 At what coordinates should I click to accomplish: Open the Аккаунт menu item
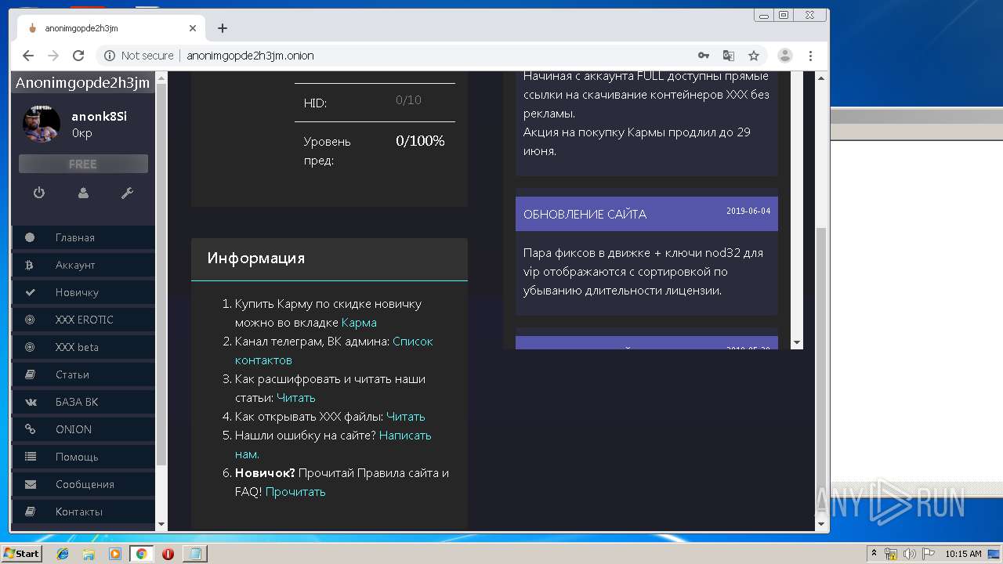tap(83, 265)
